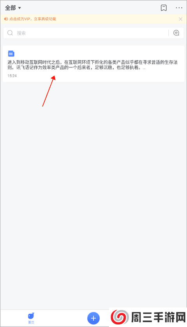Expand the triangle arrow beside 全部
187x327 pixels.
(19, 8)
